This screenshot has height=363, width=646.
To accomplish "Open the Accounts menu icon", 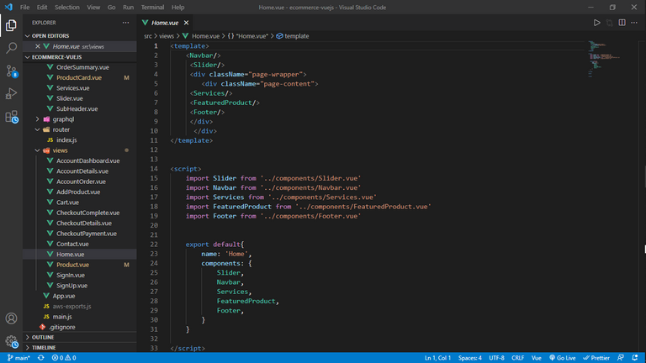I will (11, 318).
